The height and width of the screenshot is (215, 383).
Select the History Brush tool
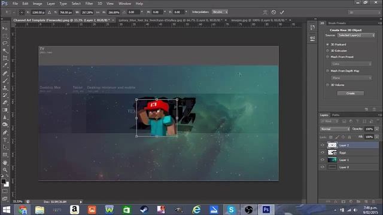[5, 95]
